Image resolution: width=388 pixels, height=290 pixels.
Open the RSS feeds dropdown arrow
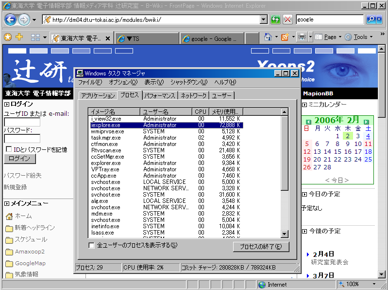click(x=293, y=37)
